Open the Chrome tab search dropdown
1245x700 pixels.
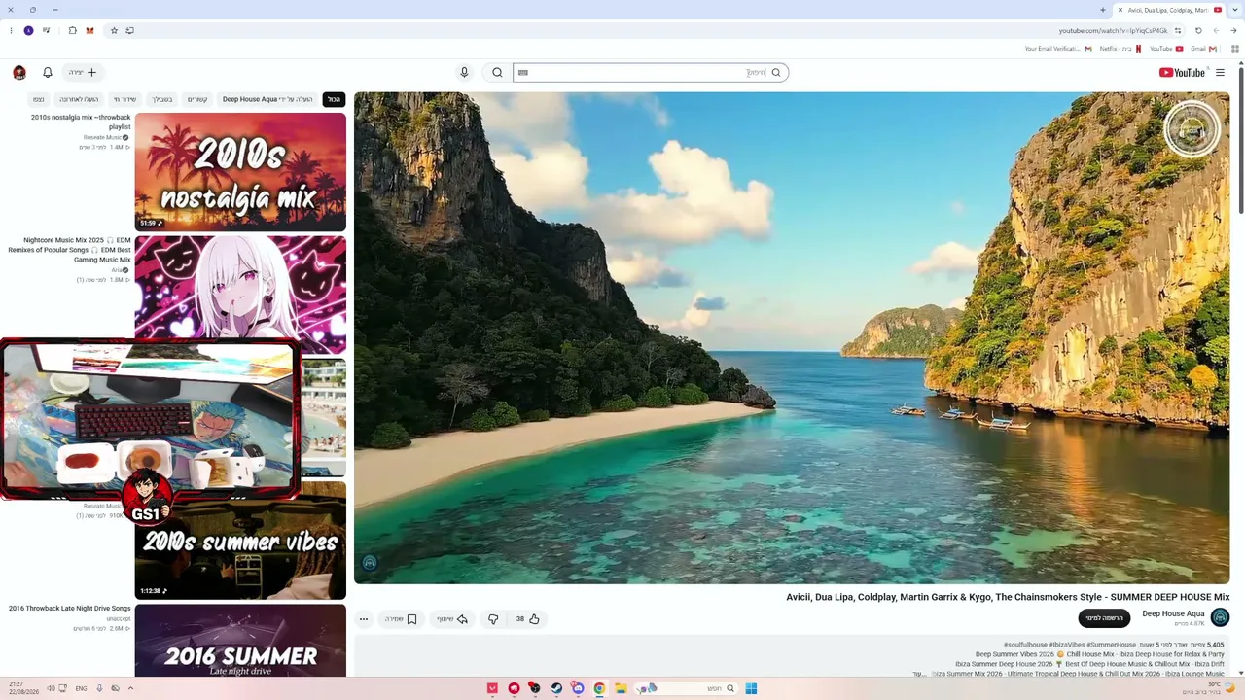1234,10
